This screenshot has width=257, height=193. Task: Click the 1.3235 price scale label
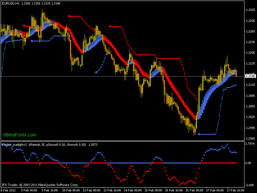(251, 42)
